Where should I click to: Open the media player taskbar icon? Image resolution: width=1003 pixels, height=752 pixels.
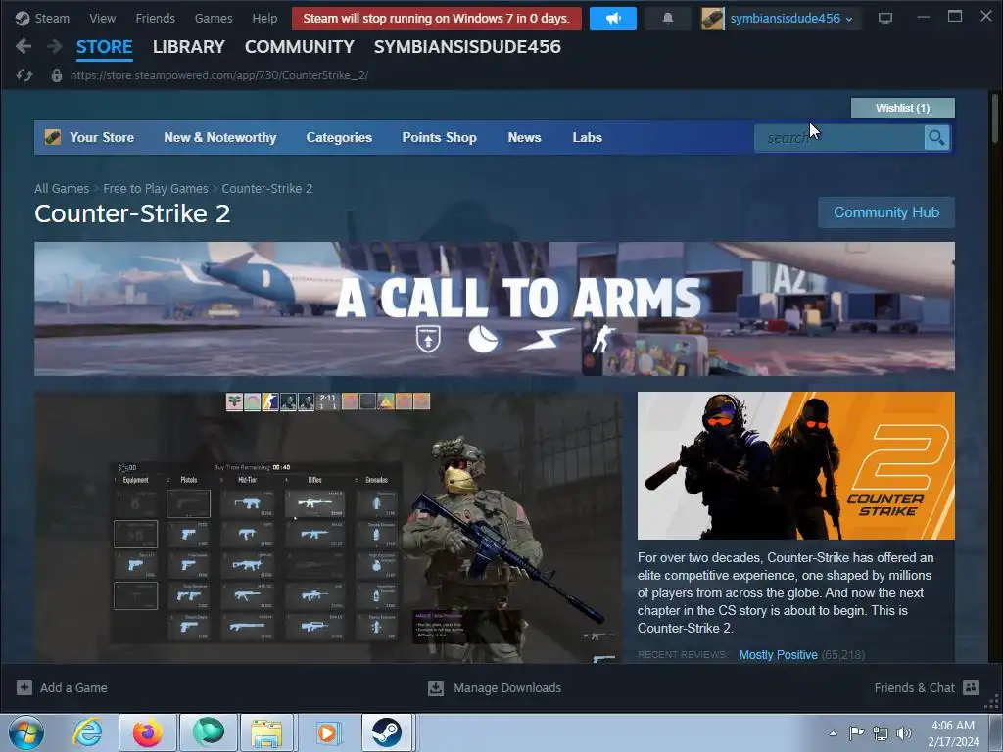pos(327,732)
